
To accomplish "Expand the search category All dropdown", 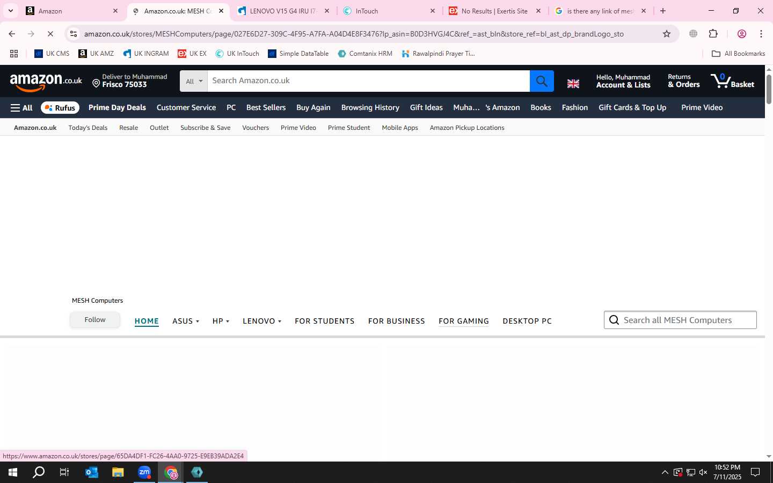I will pos(194,81).
